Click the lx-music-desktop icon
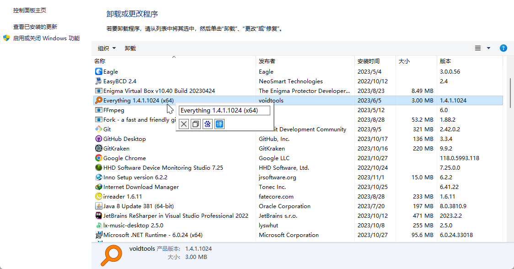This screenshot has width=514, height=269. [98, 226]
